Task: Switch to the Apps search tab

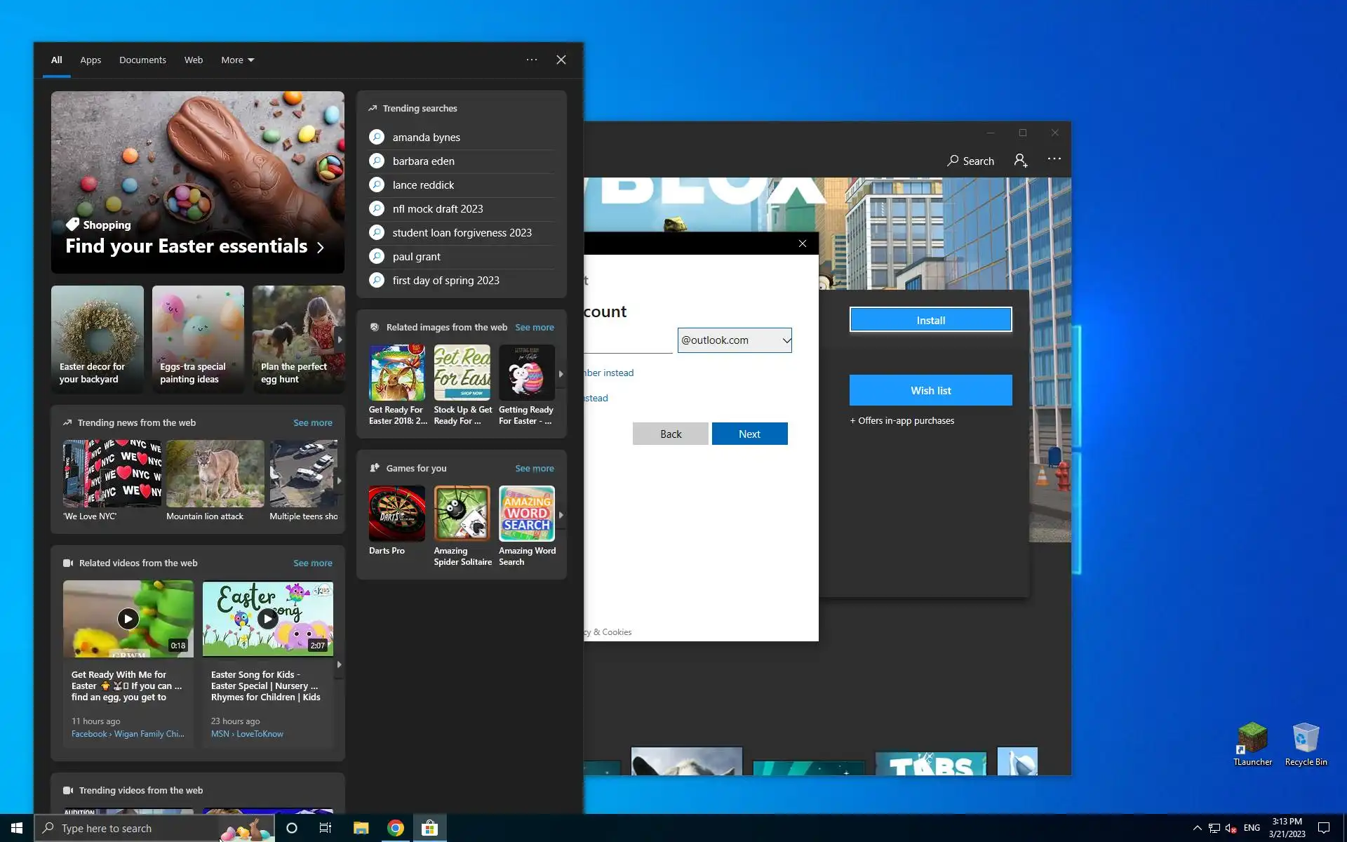Action: click(91, 60)
